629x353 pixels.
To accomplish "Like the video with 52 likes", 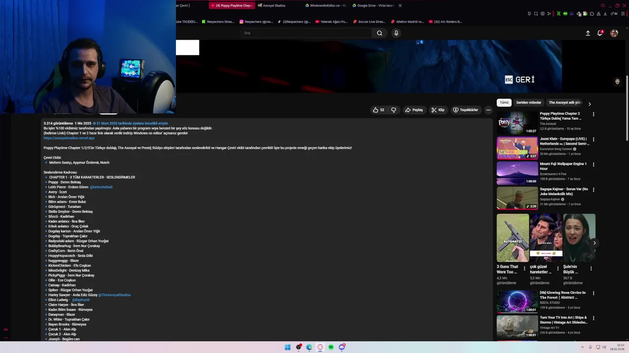I will pos(378,110).
